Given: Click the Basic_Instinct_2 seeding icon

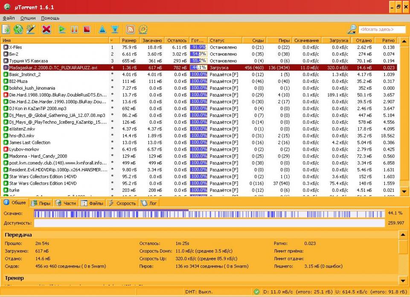Looking at the screenshot, I should point(6,75).
